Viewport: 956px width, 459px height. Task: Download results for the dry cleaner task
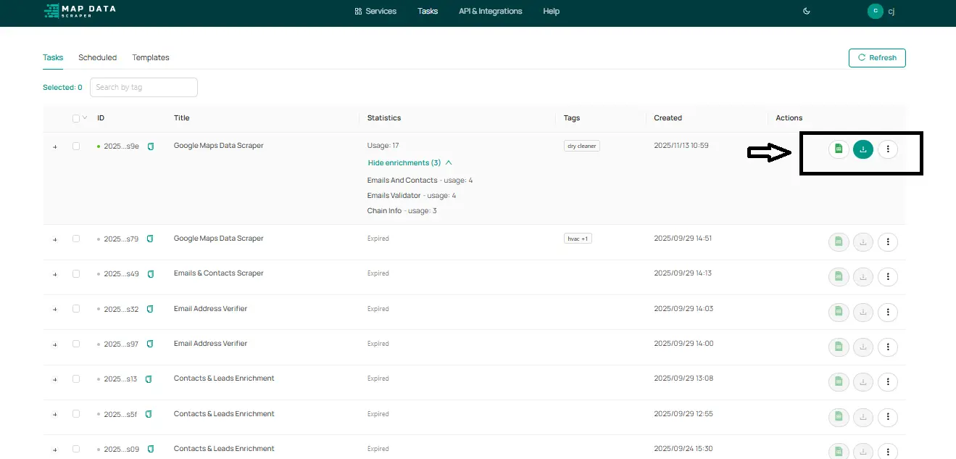click(863, 149)
